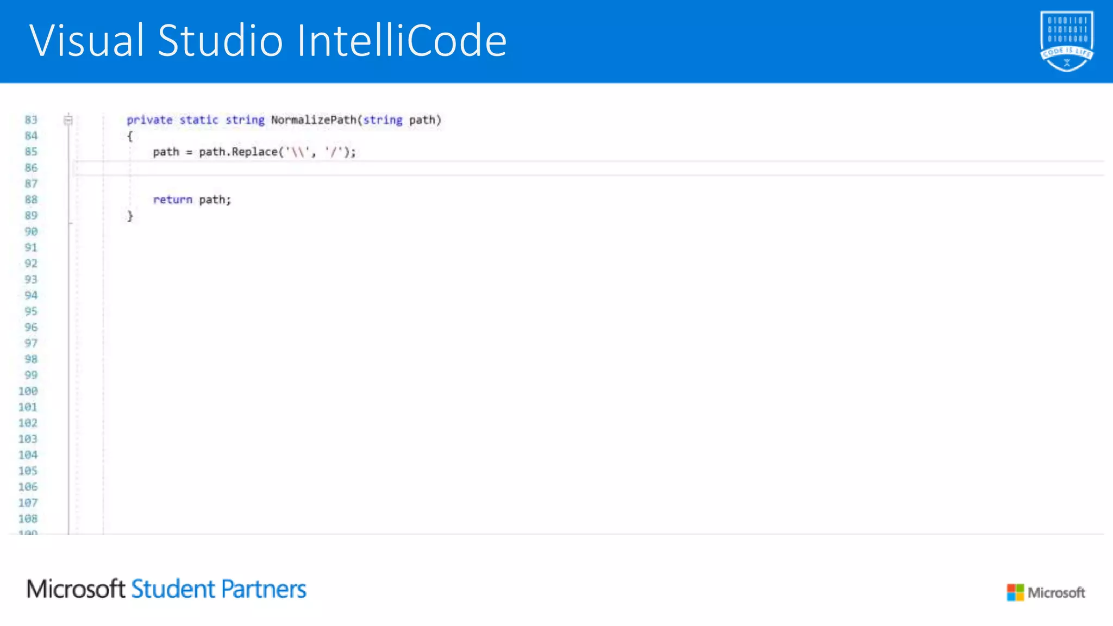Click the Microsoft four-square logo
Image resolution: width=1113 pixels, height=626 pixels.
1015,592
